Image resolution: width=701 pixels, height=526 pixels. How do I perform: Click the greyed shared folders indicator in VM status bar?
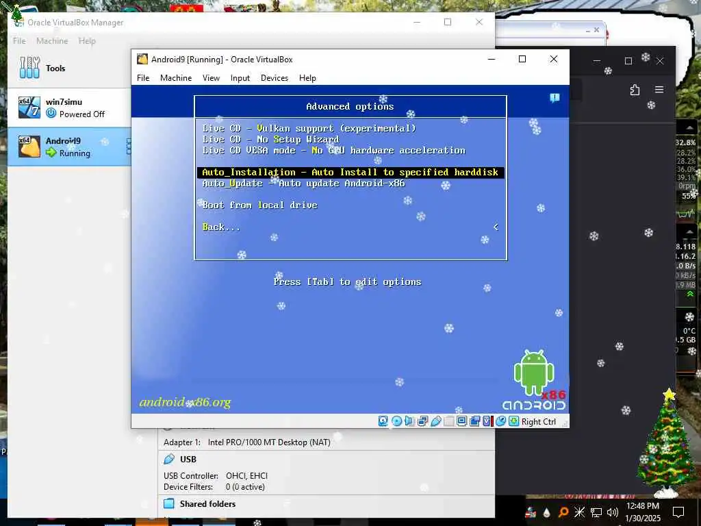pos(449,421)
